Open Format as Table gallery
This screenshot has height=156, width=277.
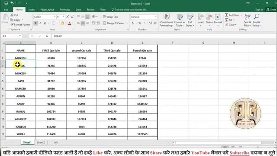pyautogui.click(x=180, y=20)
